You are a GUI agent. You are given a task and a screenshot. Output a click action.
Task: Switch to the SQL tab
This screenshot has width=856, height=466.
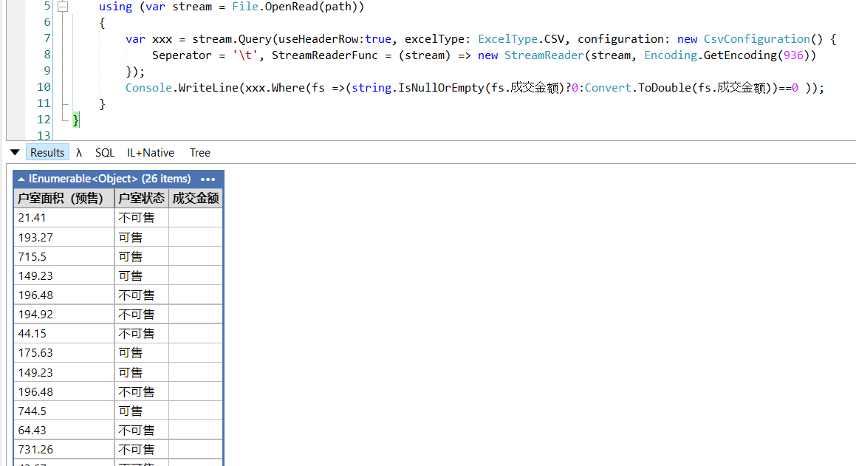point(105,153)
